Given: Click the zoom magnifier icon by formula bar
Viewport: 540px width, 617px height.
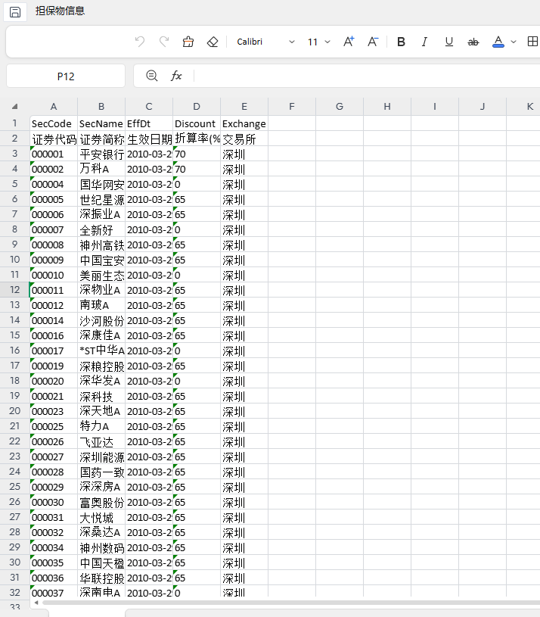Looking at the screenshot, I should tap(152, 76).
